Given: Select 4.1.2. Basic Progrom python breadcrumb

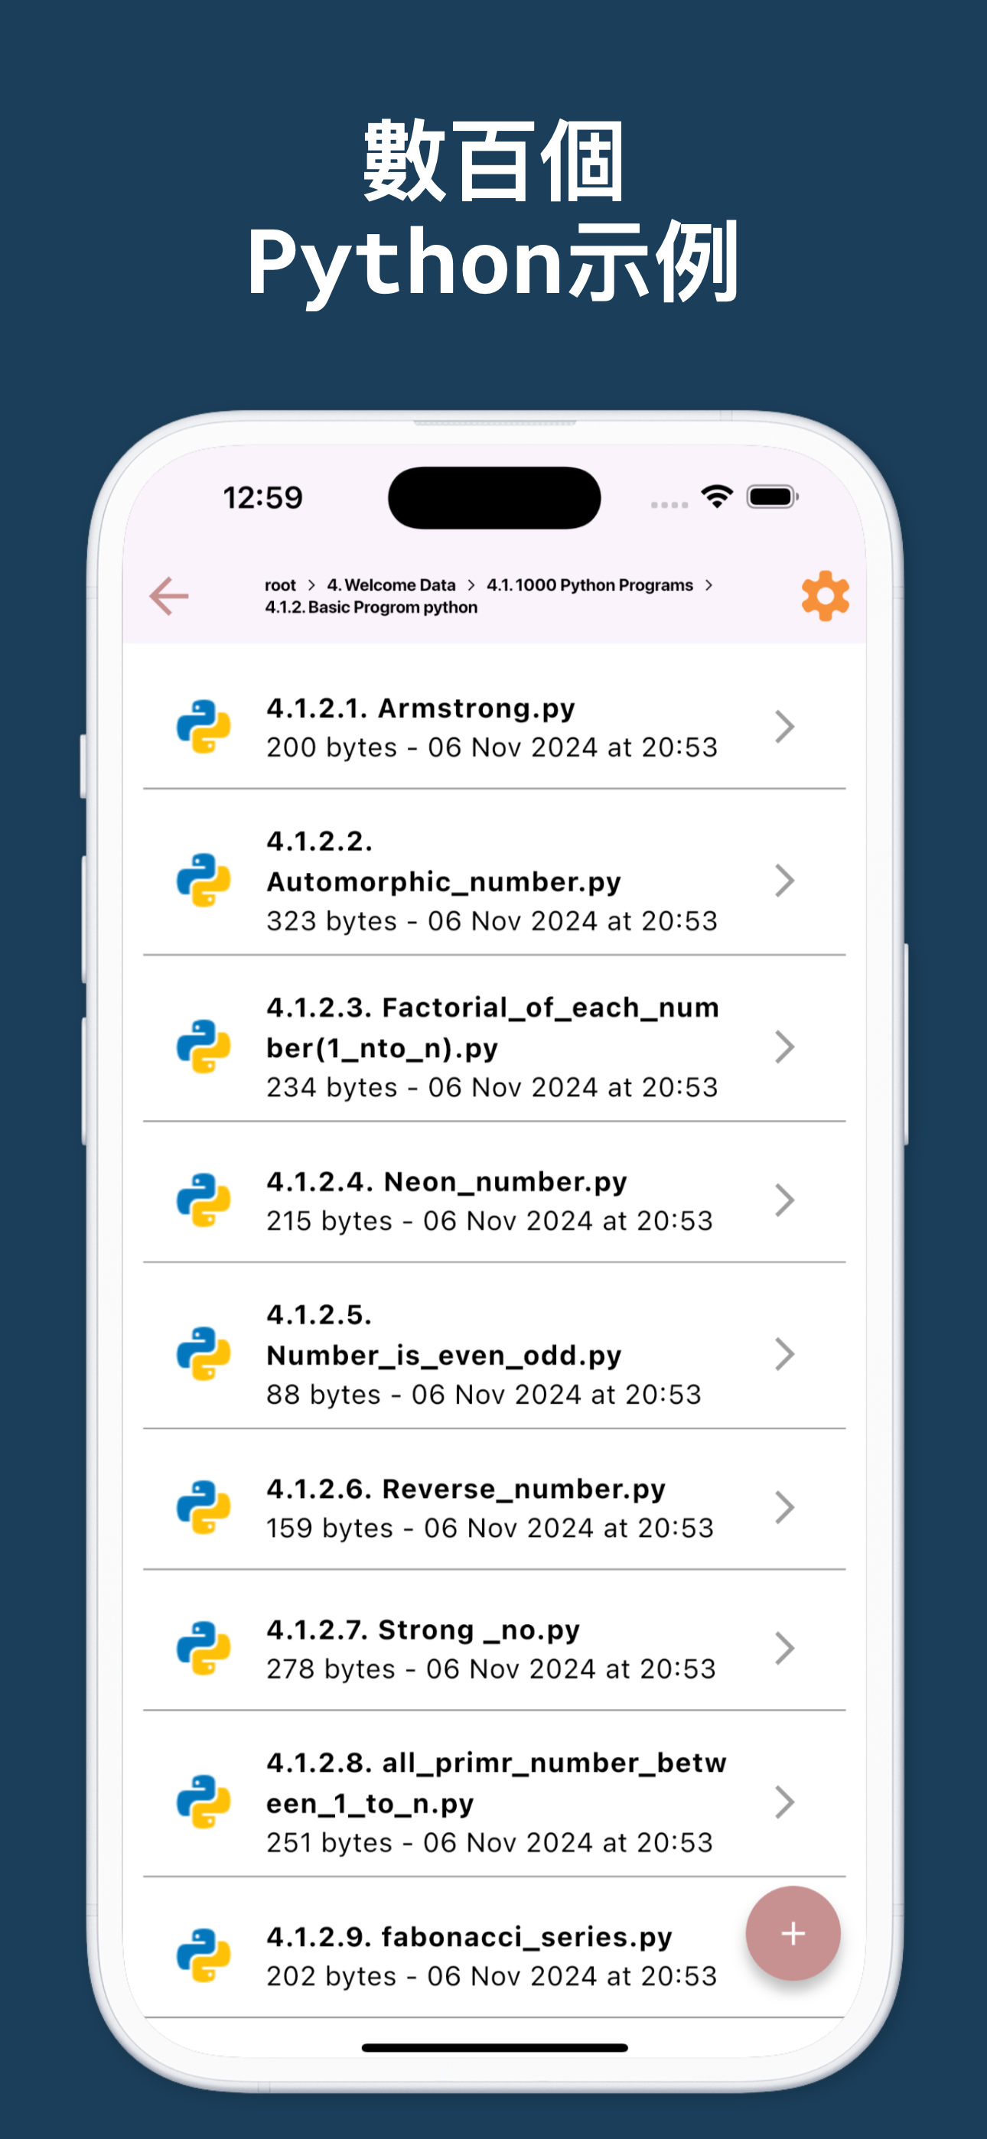Looking at the screenshot, I should pos(371,607).
